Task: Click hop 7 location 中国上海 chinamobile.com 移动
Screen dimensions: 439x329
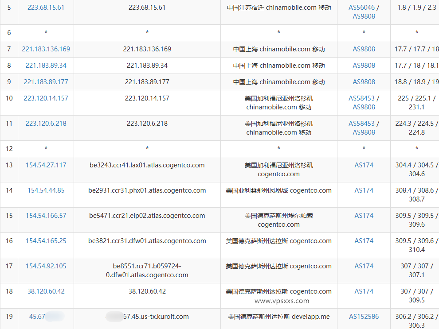Action: point(279,49)
